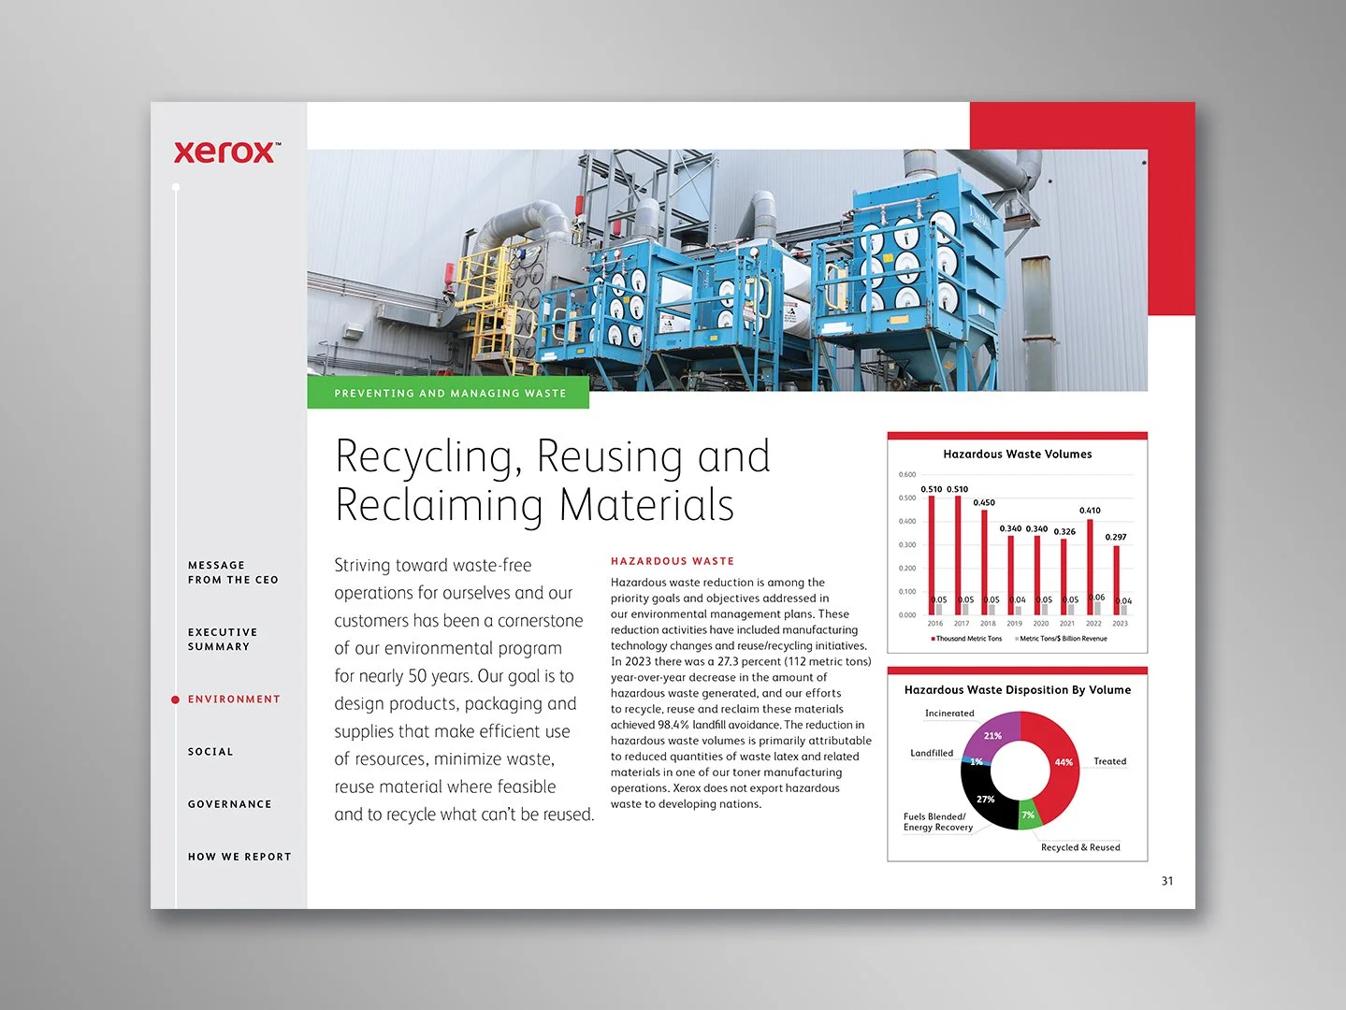
Task: Select the Environment navigation item
Action: click(x=234, y=700)
